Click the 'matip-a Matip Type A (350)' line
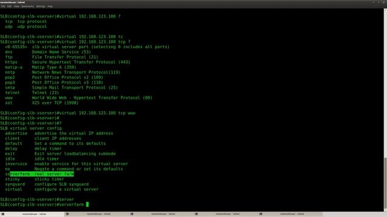Viewport: 387px width, 217px height. pos(41,67)
